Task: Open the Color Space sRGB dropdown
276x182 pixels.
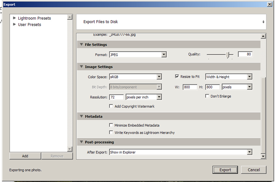Action: pyautogui.click(x=136, y=77)
